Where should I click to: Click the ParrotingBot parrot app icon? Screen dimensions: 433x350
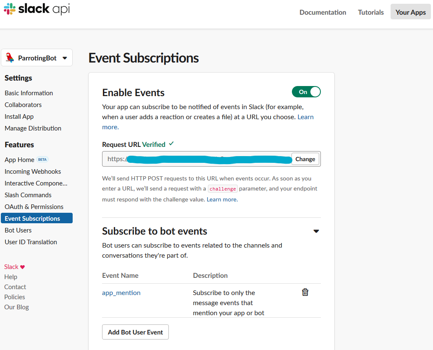click(x=10, y=57)
